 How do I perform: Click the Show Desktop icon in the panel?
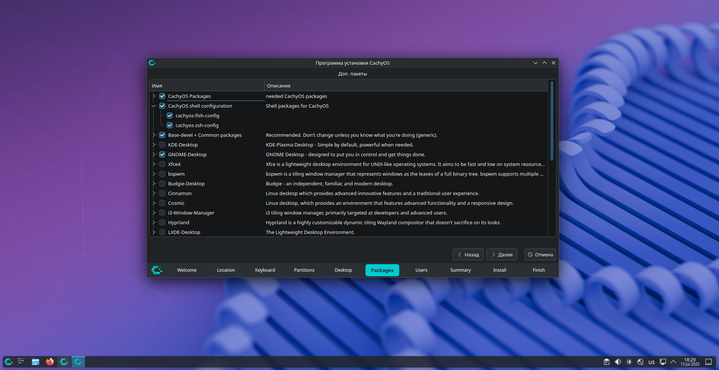(x=709, y=362)
